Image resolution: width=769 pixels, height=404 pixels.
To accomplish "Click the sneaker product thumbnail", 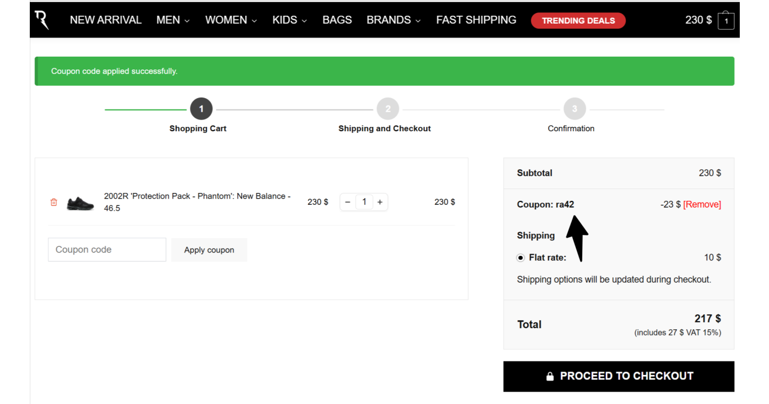I will tap(80, 203).
